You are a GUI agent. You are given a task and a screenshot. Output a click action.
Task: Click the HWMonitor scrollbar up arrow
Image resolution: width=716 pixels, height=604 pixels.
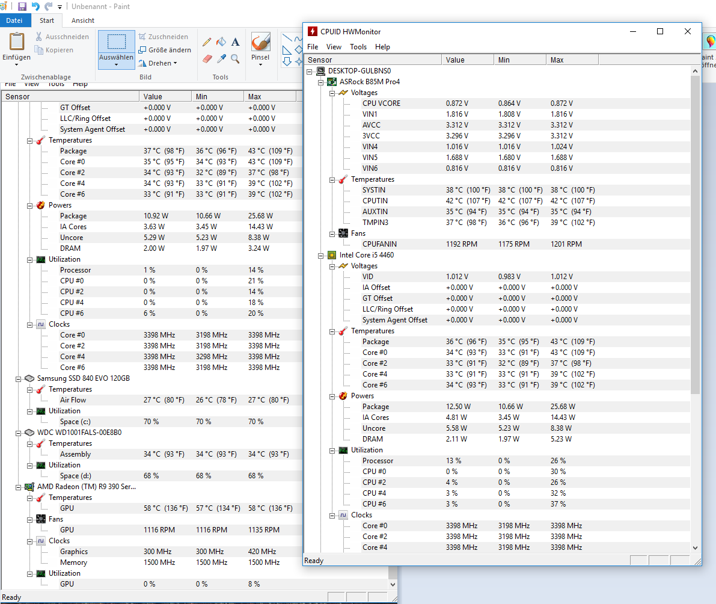tap(695, 71)
